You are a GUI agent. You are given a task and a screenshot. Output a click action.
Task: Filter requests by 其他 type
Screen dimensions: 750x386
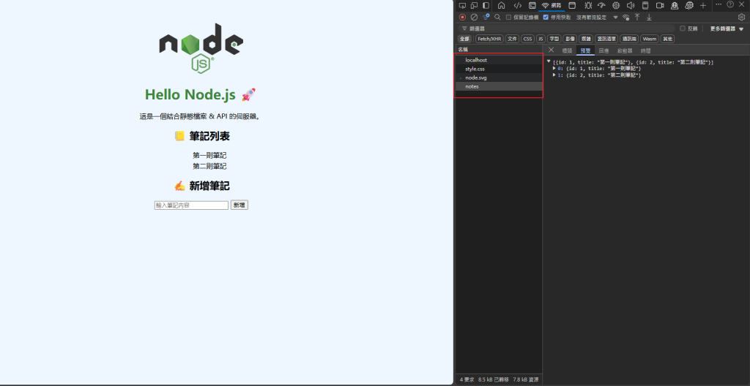[667, 39]
